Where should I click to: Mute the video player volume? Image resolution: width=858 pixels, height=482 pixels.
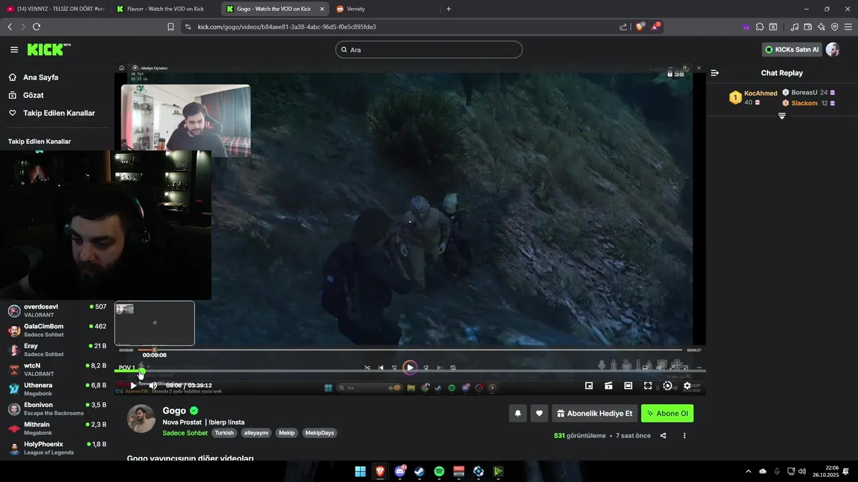(x=153, y=386)
